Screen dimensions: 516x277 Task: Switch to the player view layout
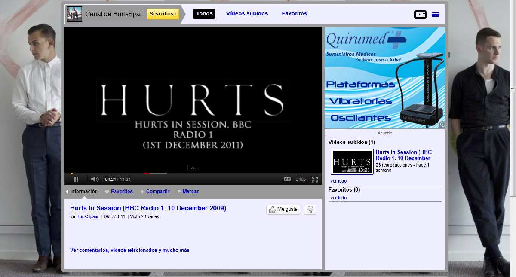click(420, 14)
